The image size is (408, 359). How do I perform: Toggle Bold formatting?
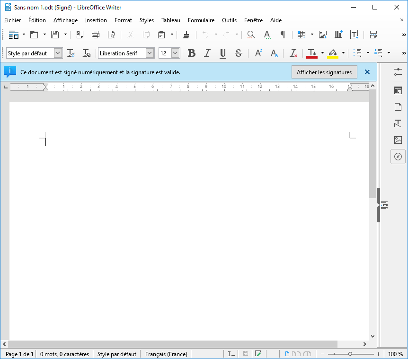click(x=192, y=53)
